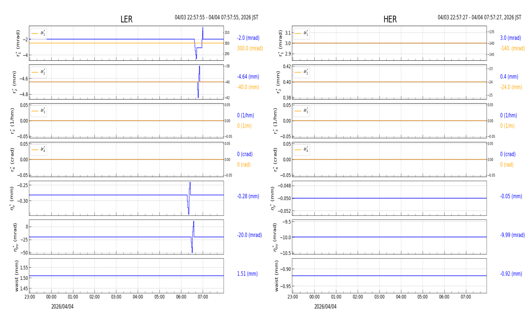Click the 07:00 tick on the LER time axis
526x322 pixels.
203,297
